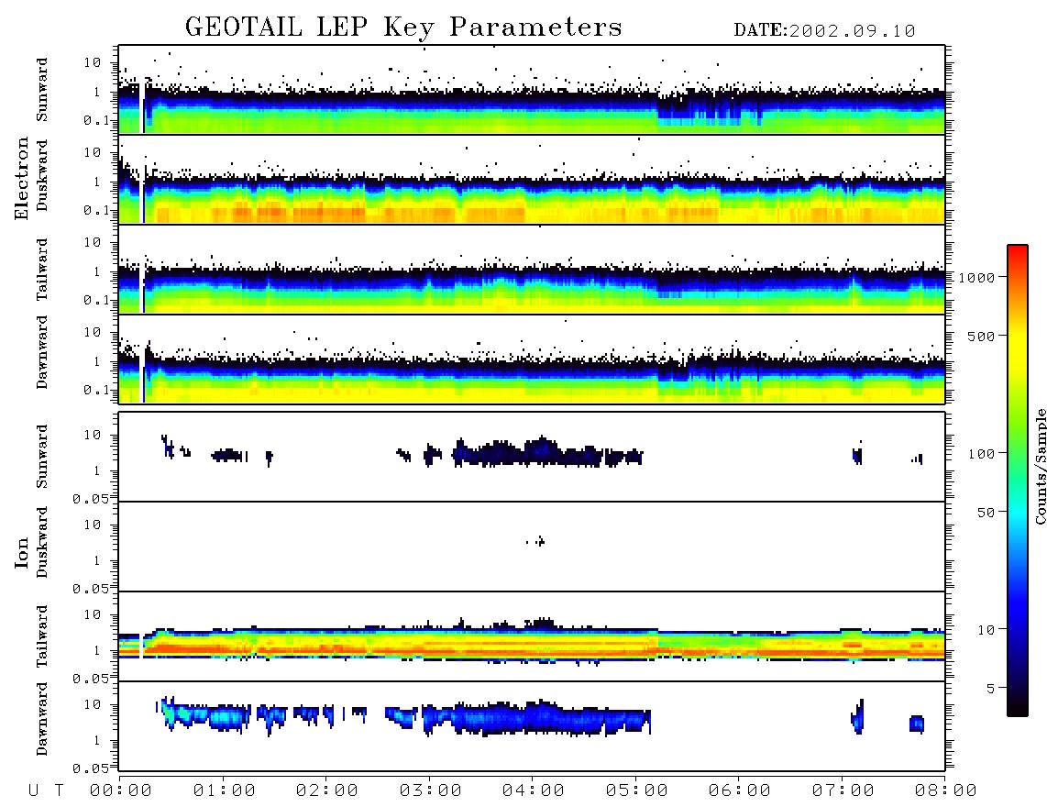The height and width of the screenshot is (807, 1047).
Task: Pick the Ion Sunward axis label
Action: click(42, 457)
